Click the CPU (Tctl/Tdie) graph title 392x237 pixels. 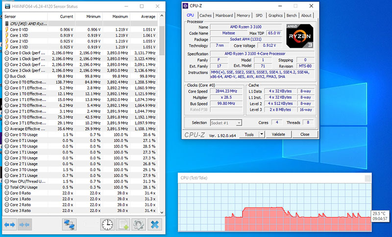tap(194, 178)
